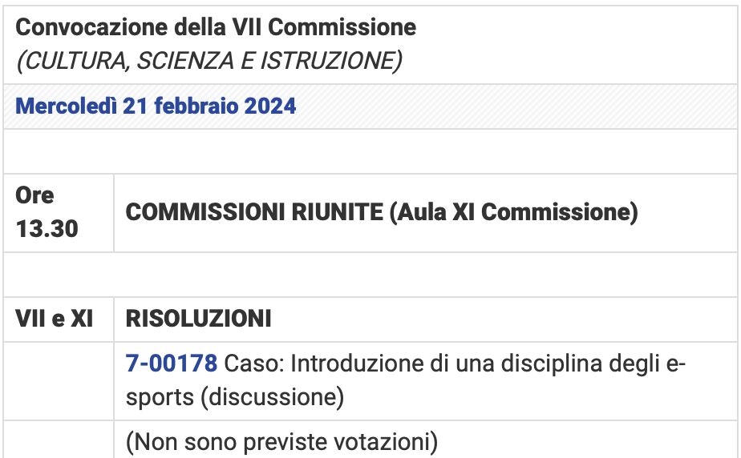Click the Mercoledì 21 febbraio 2024 date

(156, 106)
